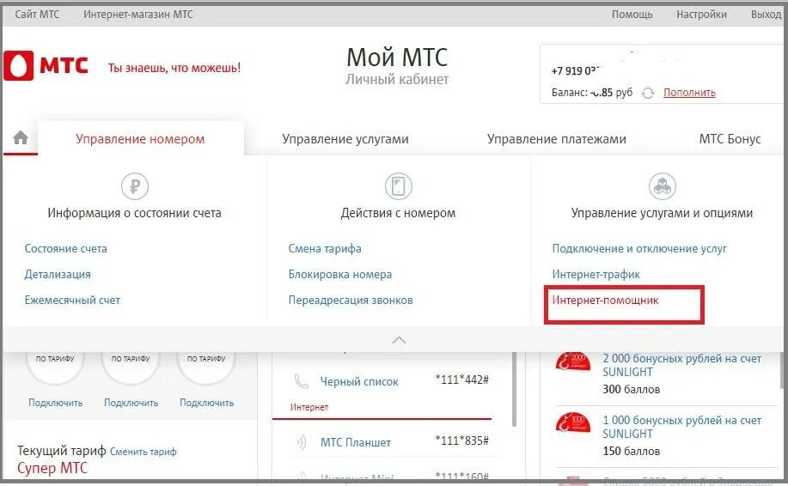Click the handset icon beside Черный список

click(x=301, y=381)
